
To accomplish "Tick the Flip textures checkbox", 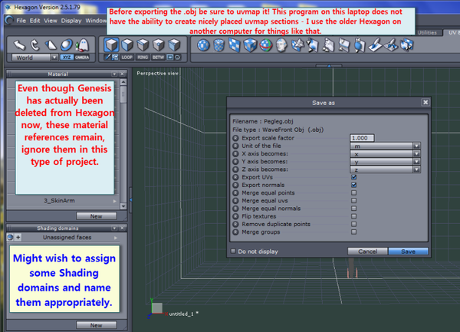I will (353, 216).
